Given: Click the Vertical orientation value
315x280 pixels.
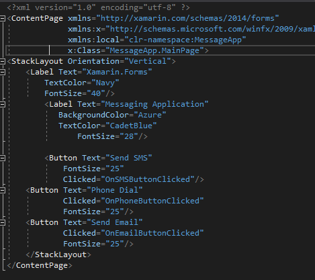Looking at the screenshot, I should (148, 61).
